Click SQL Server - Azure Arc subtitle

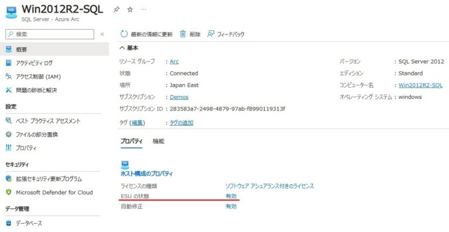[50, 19]
